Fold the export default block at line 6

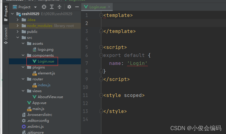101,55
